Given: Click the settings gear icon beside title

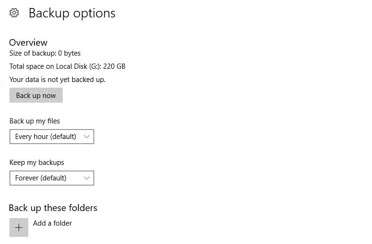Looking at the screenshot, I should [14, 13].
